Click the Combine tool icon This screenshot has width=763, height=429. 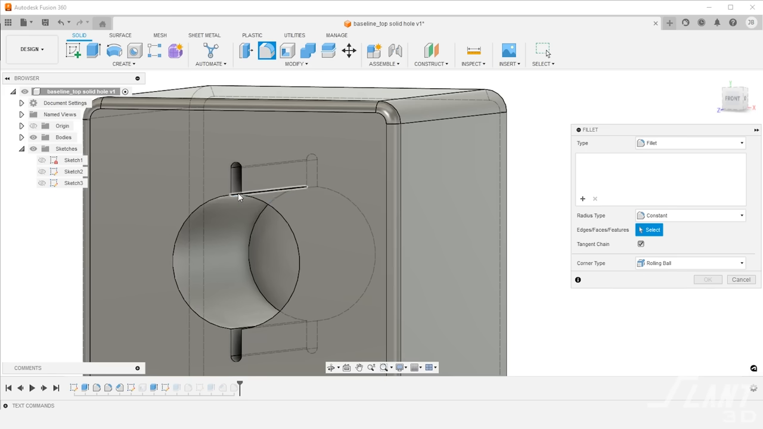tap(308, 51)
